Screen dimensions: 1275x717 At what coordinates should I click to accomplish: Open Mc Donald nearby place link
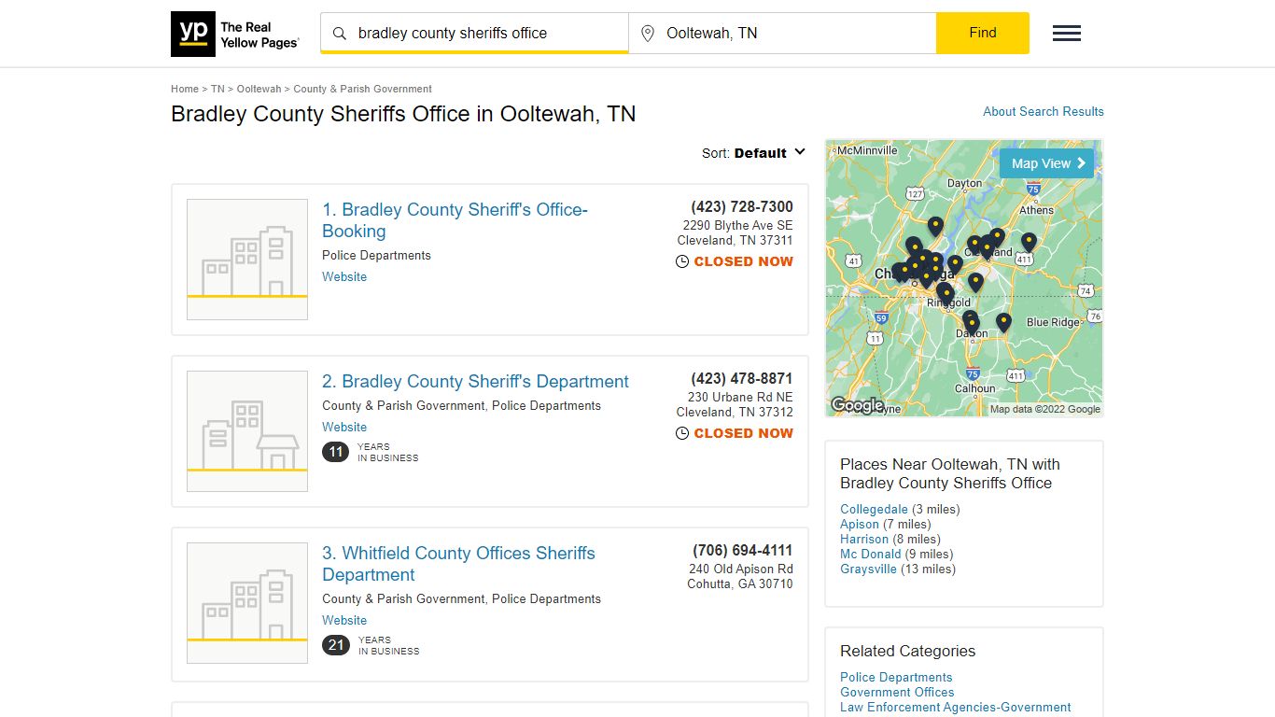point(871,555)
